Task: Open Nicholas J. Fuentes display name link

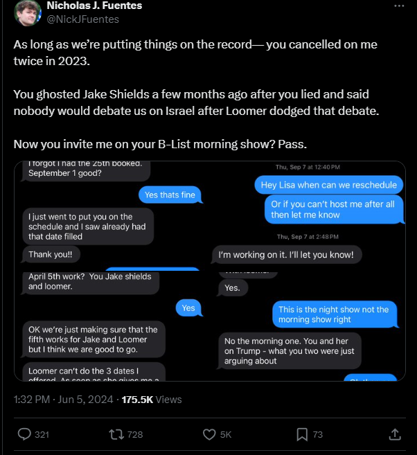Action: tap(94, 6)
